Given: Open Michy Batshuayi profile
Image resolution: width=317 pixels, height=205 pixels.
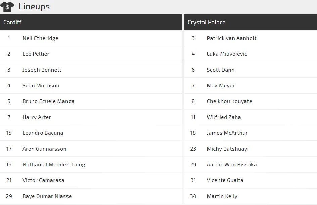Looking at the screenshot, I should [x=228, y=149].
